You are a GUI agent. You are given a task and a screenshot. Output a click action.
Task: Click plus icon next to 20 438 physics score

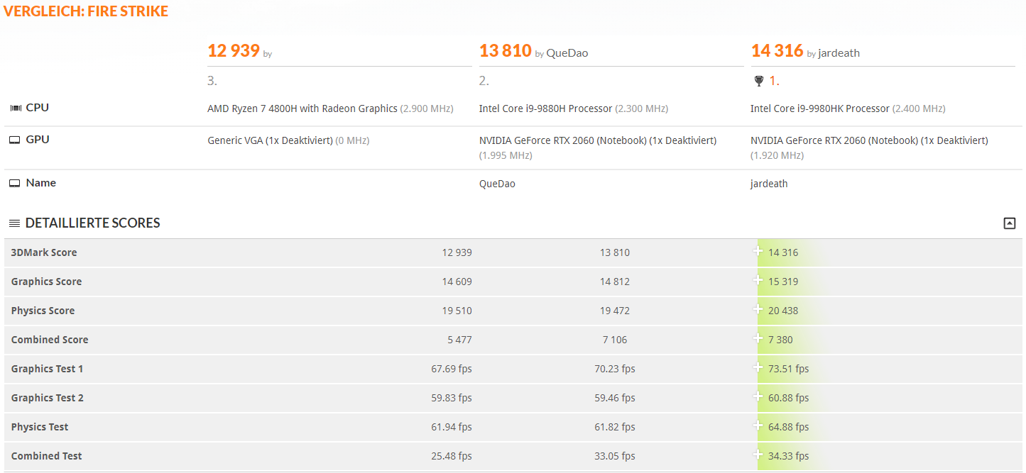click(x=758, y=310)
